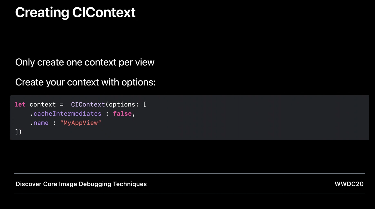375x209 pixels.
Task: Select the context variable name in code
Action: 43,104
